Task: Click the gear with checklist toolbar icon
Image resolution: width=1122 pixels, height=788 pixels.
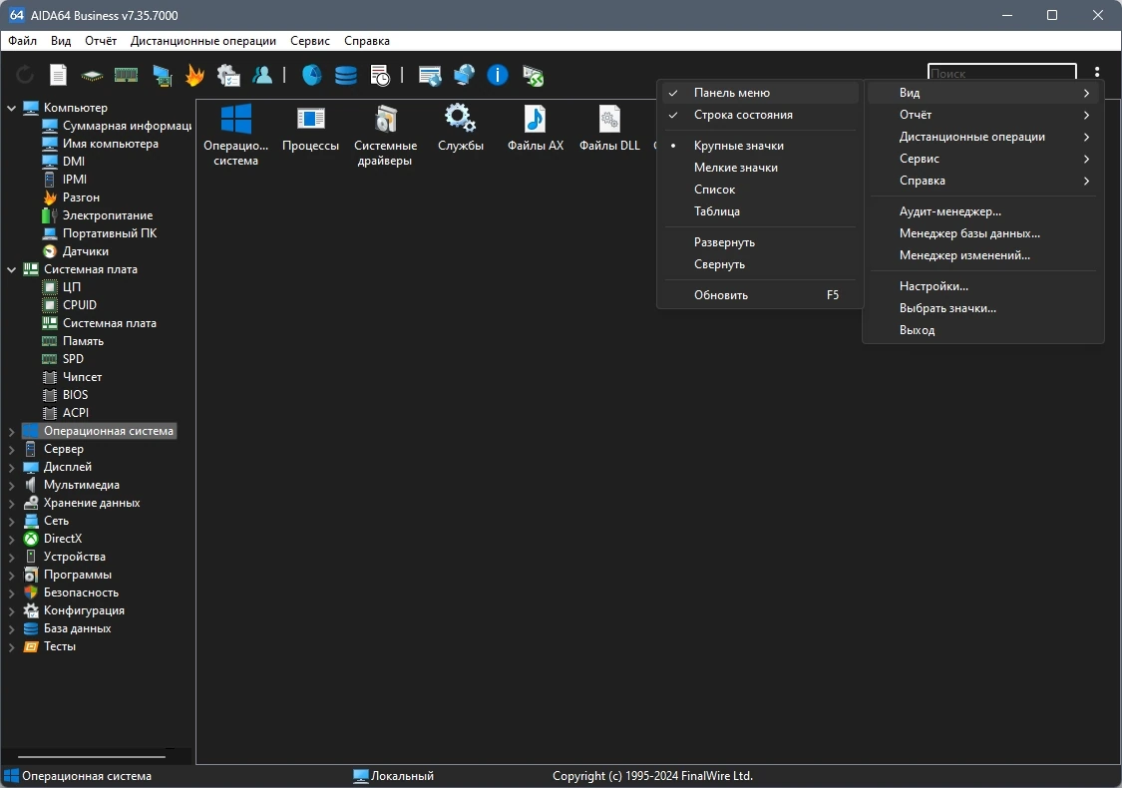Action: click(x=228, y=75)
